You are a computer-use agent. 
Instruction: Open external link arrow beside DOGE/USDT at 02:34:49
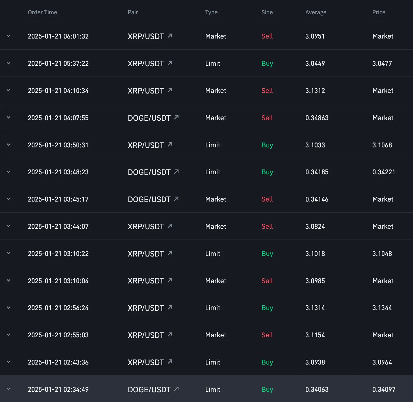[176, 389]
